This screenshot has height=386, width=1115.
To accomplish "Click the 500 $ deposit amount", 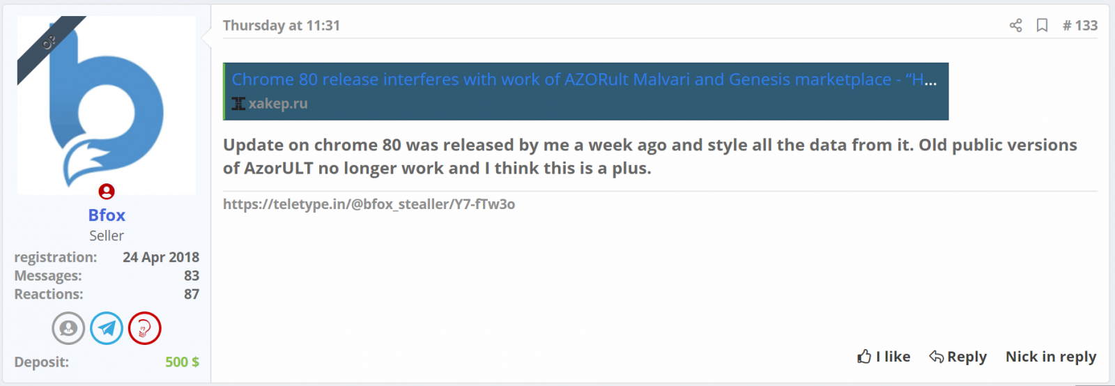I will (182, 362).
